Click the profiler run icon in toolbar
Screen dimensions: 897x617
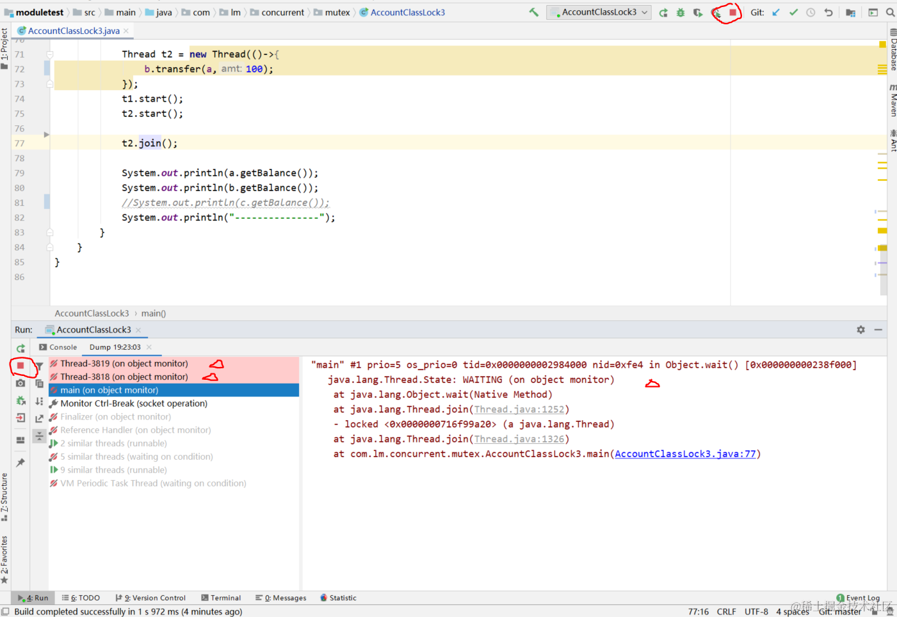click(716, 12)
